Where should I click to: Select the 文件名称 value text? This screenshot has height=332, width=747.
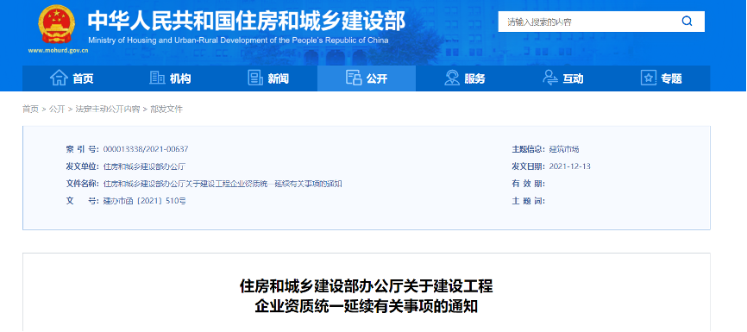pos(223,184)
